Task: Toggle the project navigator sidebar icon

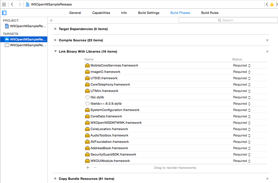Action: point(4,13)
